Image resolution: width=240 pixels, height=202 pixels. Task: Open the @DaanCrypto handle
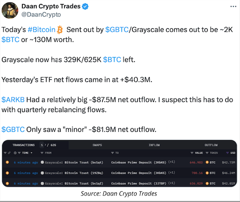(x=41, y=15)
